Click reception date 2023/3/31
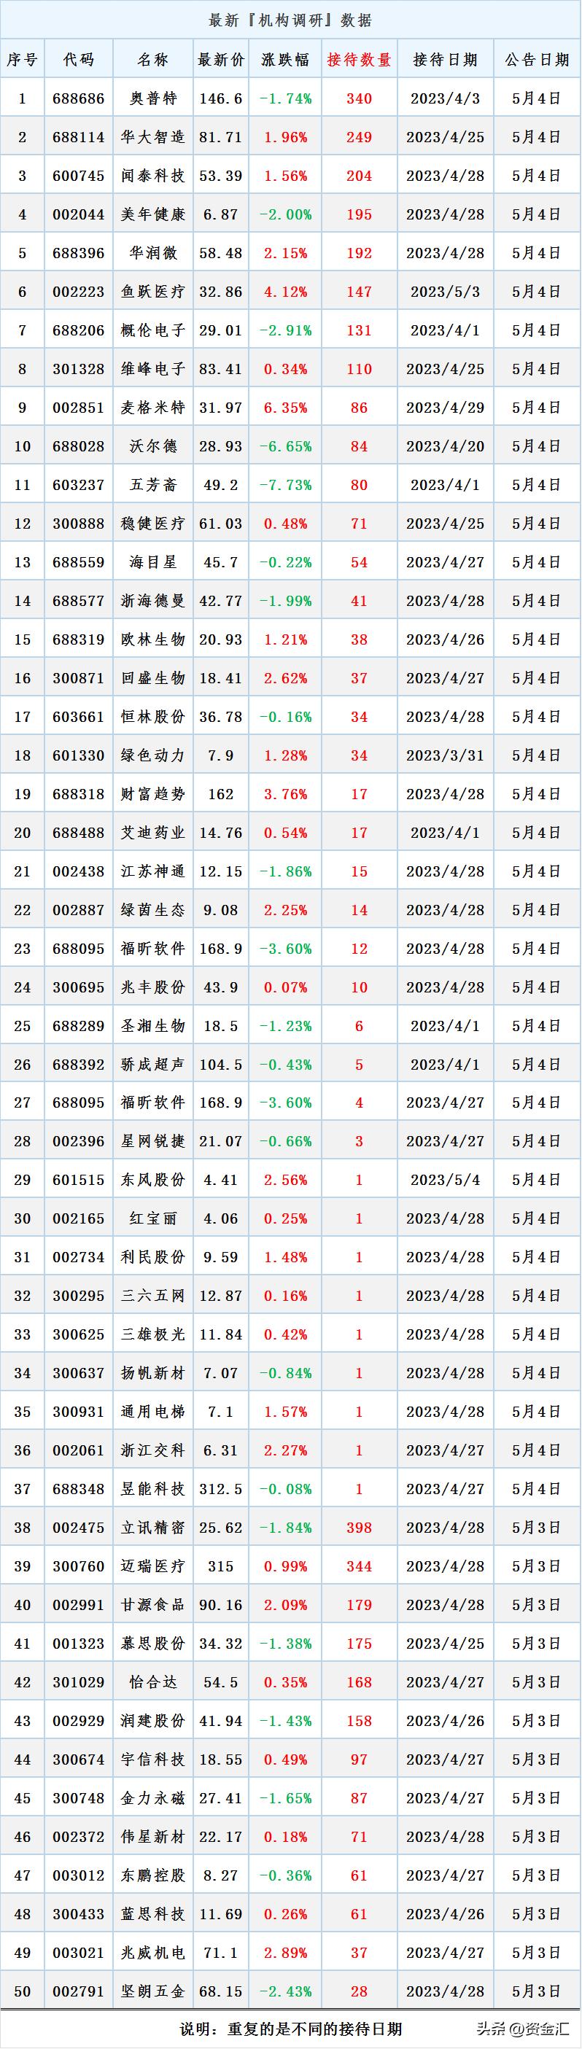This screenshot has height=2049, width=582. point(445,755)
